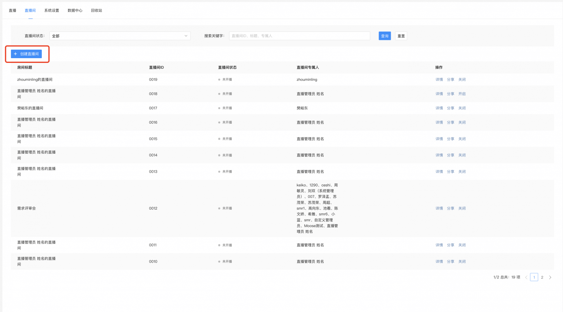
Task: Open the 回收站 tab
Action: click(96, 11)
